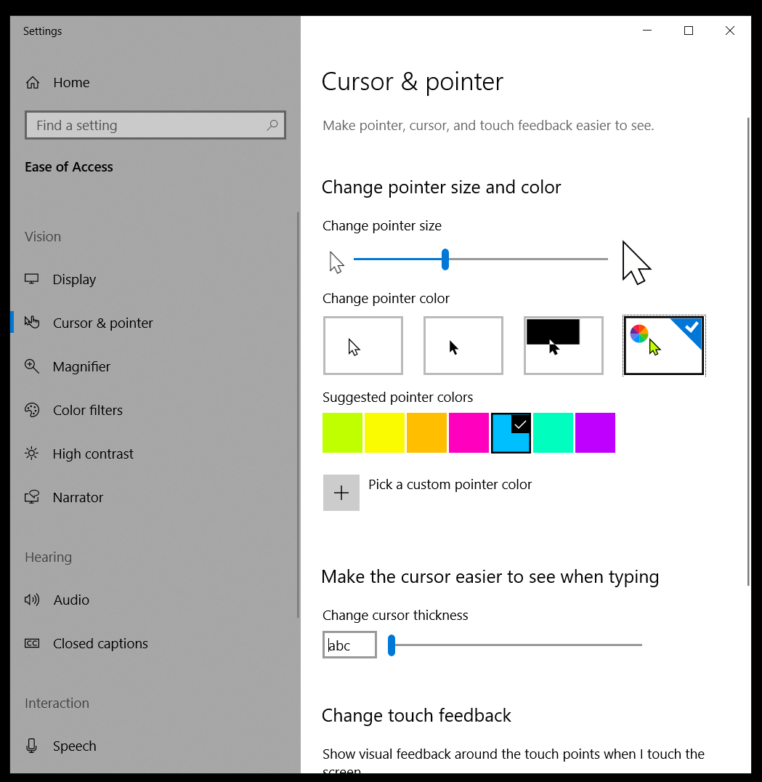This screenshot has height=782, width=762.
Task: Click the plus button for custom color
Action: point(341,493)
